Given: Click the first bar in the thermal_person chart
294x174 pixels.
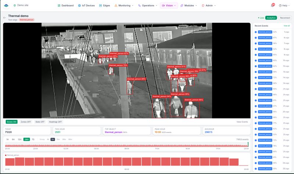Looking at the screenshot, I should (10, 162).
